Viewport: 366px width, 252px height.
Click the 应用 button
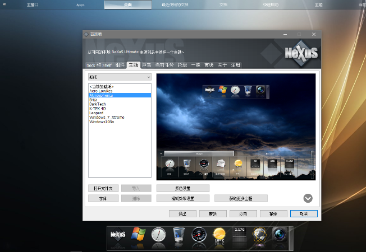point(243,214)
